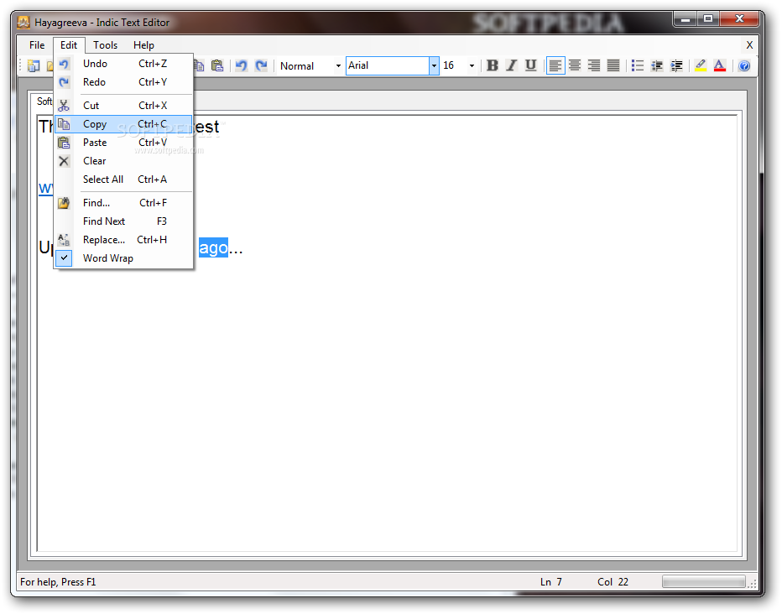Center align text using toolbar icon
The width and height of the screenshot is (782, 614).
[x=575, y=65]
